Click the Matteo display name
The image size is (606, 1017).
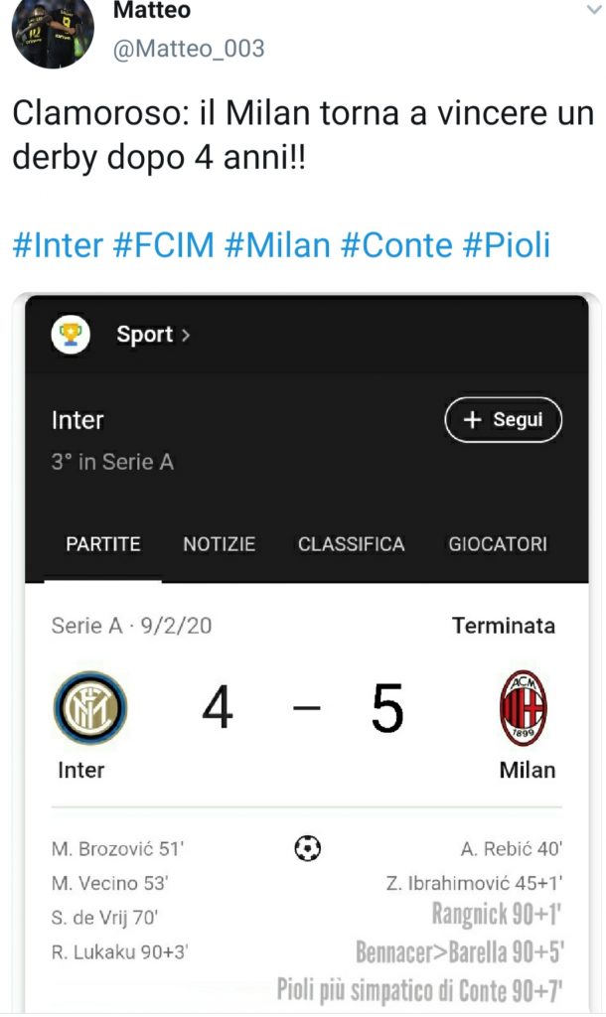(x=152, y=11)
